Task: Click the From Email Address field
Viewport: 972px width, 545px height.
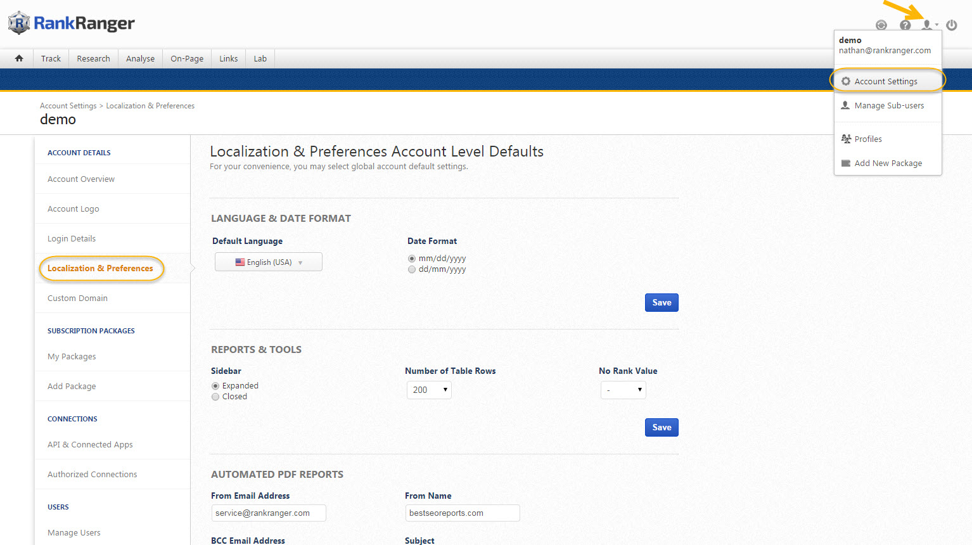Action: point(269,513)
